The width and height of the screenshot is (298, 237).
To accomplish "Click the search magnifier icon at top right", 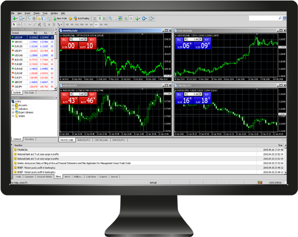I will pyautogui.click(x=280, y=18).
